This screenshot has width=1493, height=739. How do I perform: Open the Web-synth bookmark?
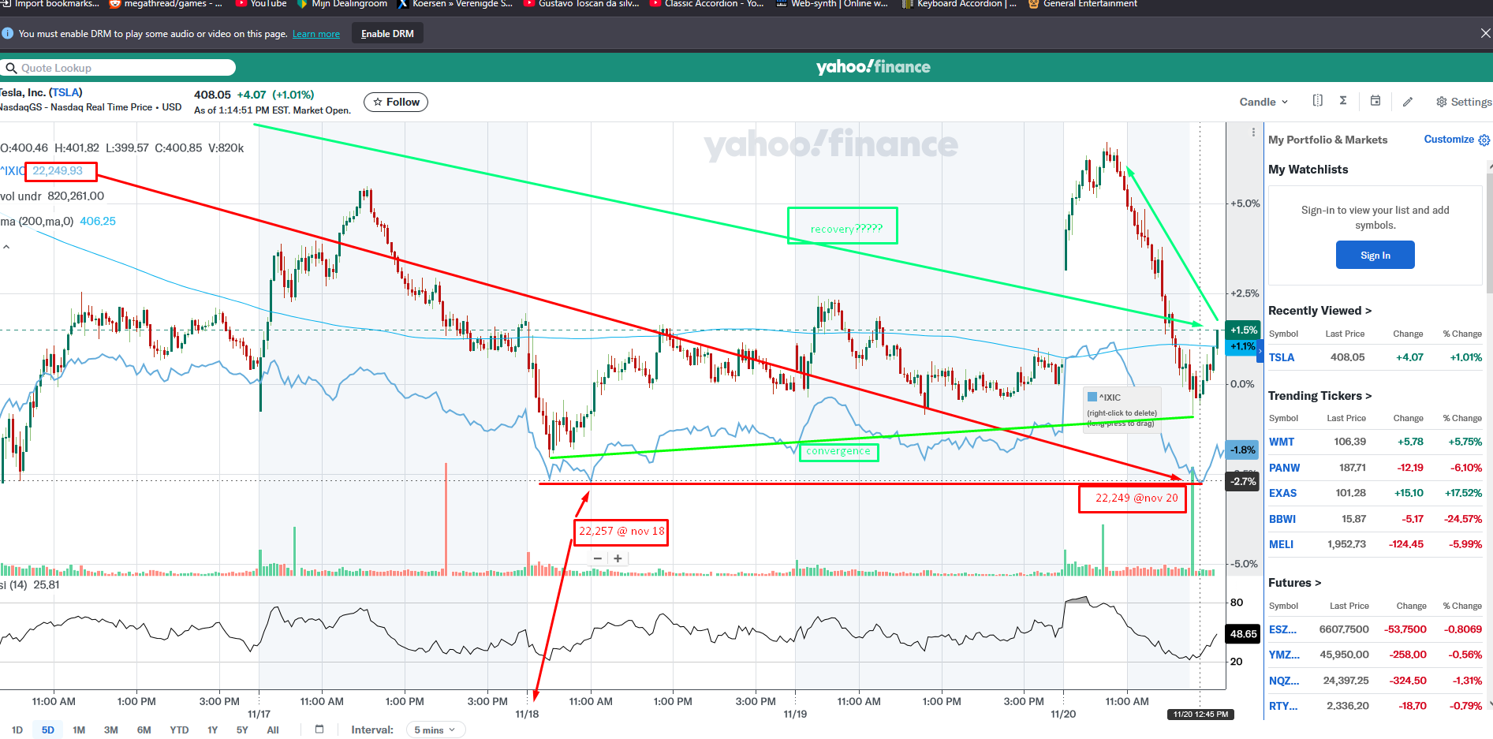pyautogui.click(x=832, y=4)
